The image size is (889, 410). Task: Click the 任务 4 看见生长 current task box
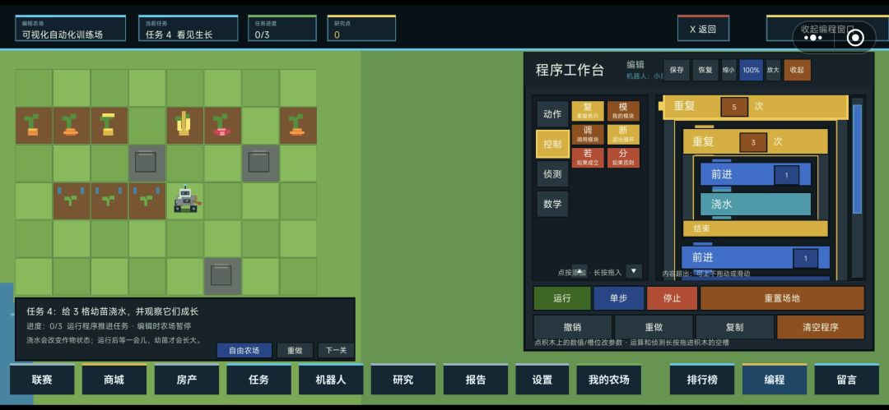point(189,28)
